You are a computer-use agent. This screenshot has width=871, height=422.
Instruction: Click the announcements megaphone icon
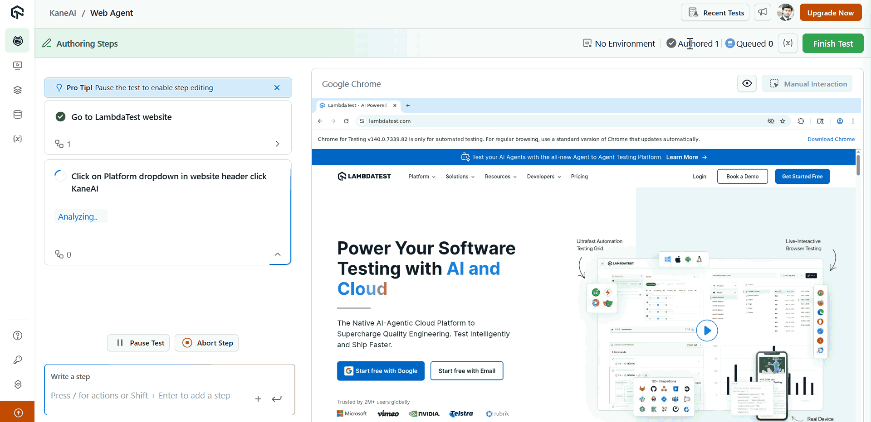coord(763,12)
